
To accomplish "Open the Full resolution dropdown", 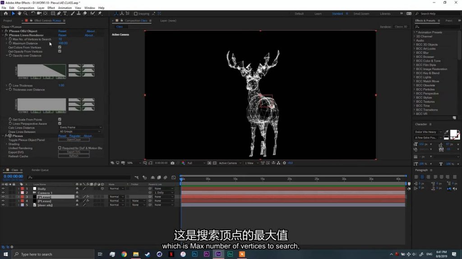I will pos(196,163).
